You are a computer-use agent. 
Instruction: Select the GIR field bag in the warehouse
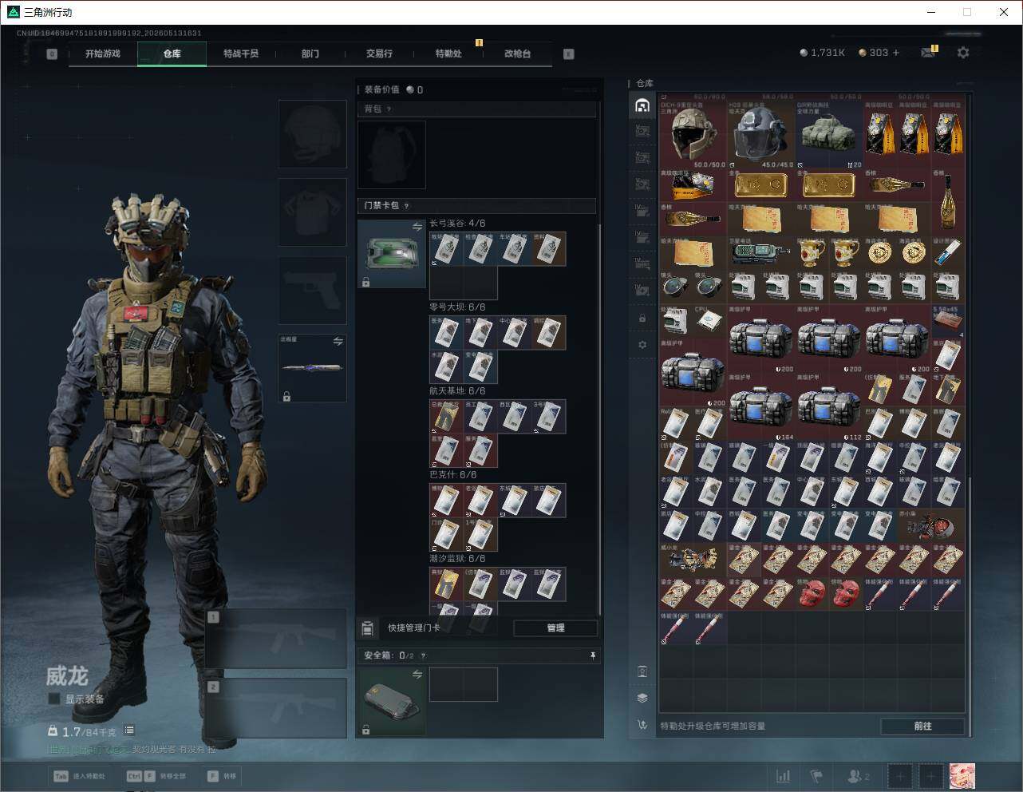(828, 133)
